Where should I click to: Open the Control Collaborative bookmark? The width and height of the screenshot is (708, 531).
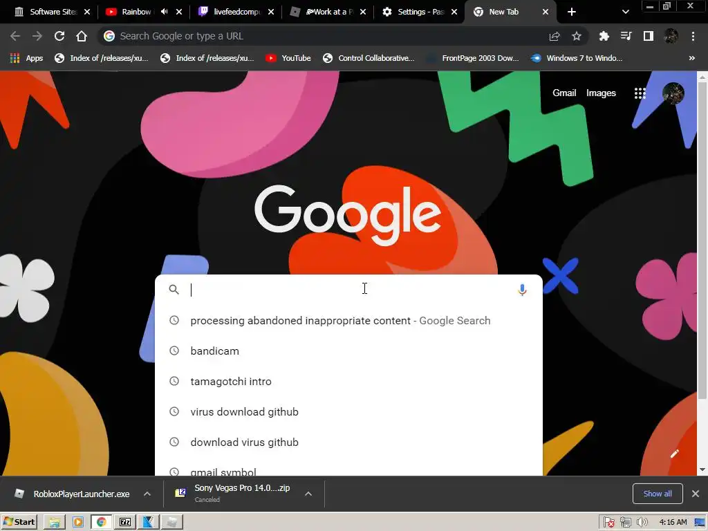coord(369,58)
